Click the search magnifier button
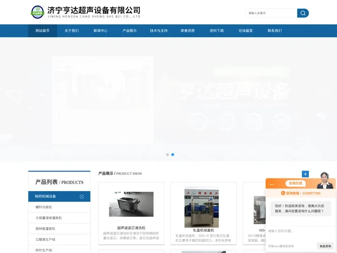Image resolution: width=337 pixels, height=253 pixels. tap(303, 13)
